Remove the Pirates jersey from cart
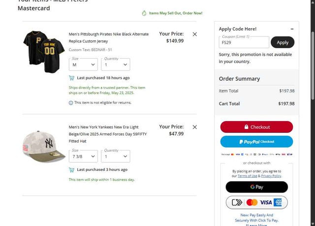Viewport: 315px width, 226px height. tap(194, 34)
